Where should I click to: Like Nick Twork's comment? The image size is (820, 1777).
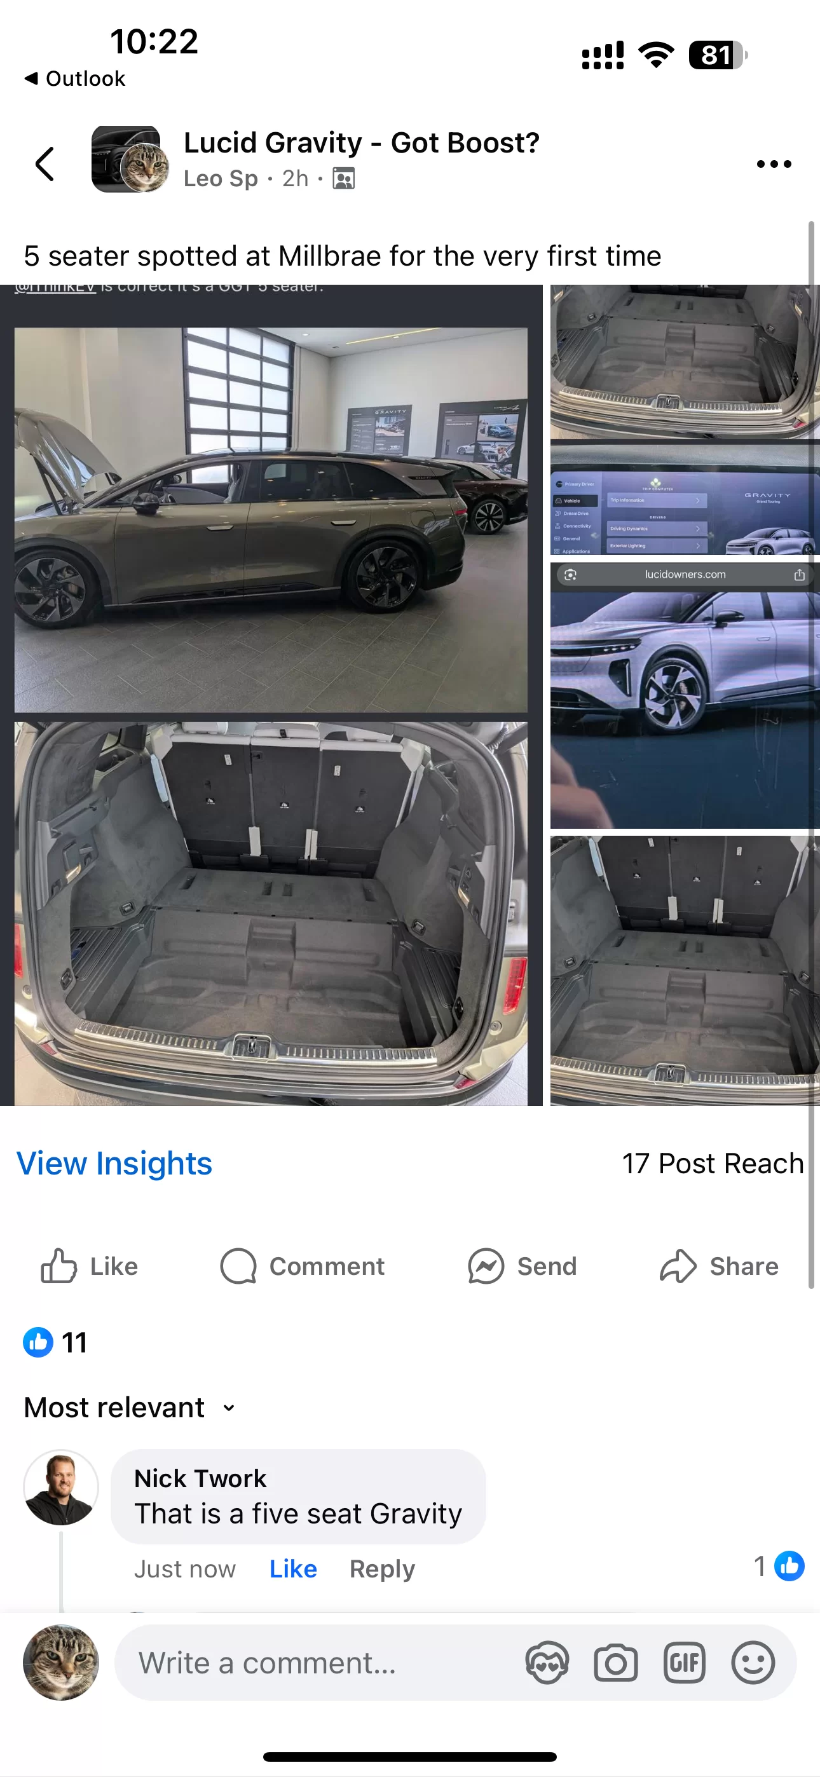click(292, 1569)
